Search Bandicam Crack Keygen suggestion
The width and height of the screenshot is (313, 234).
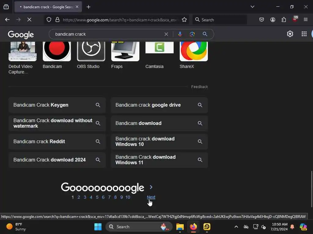[x=57, y=105]
